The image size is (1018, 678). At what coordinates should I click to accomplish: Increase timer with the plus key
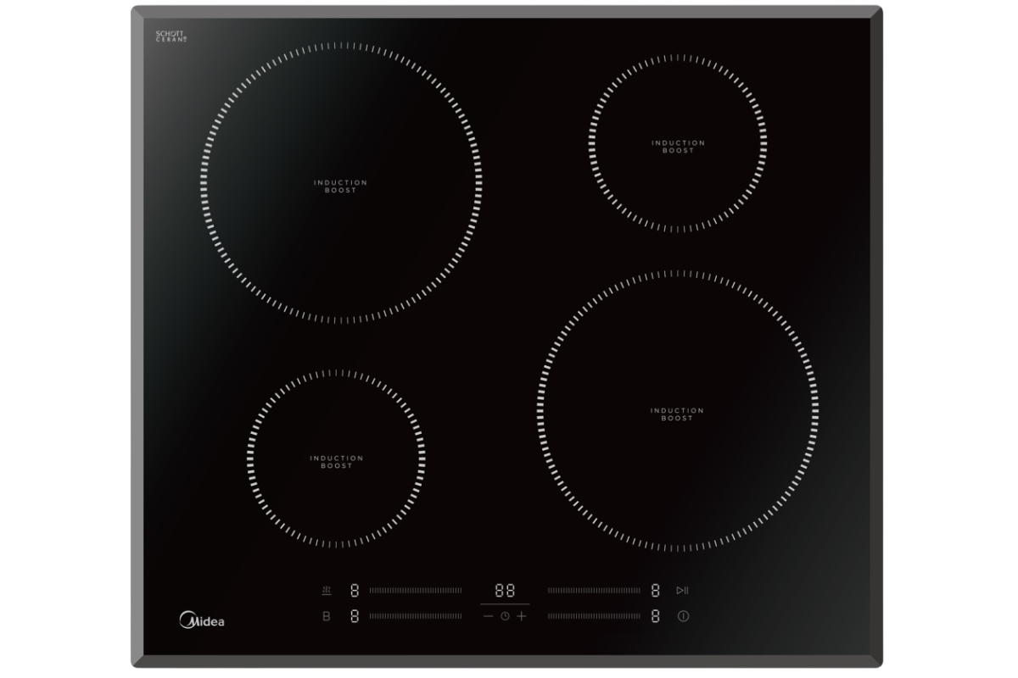point(522,616)
